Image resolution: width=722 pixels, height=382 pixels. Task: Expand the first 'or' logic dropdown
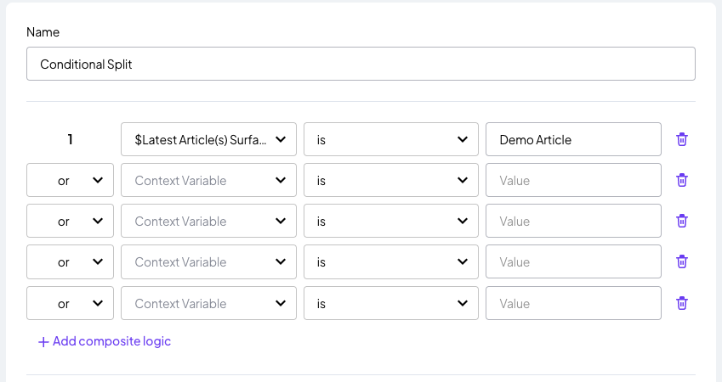point(70,180)
